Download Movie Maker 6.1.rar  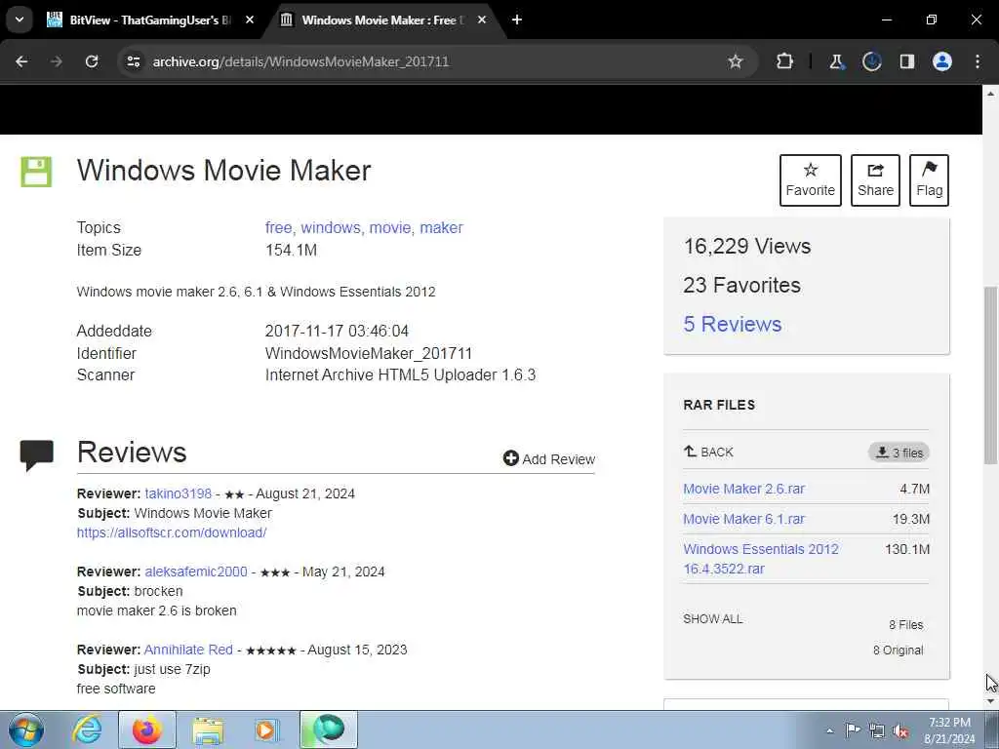(x=743, y=519)
